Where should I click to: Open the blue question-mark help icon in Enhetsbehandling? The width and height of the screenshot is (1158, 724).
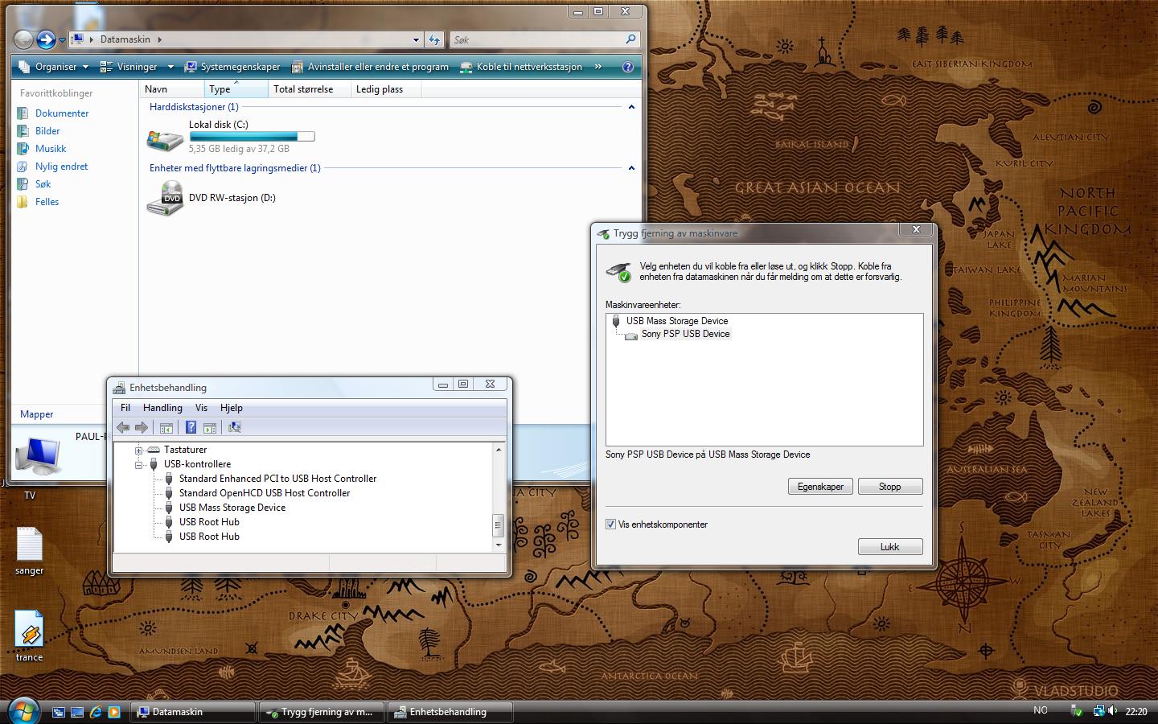(x=191, y=427)
